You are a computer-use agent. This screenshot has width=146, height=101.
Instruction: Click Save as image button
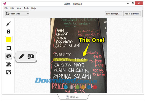coord(113,14)
